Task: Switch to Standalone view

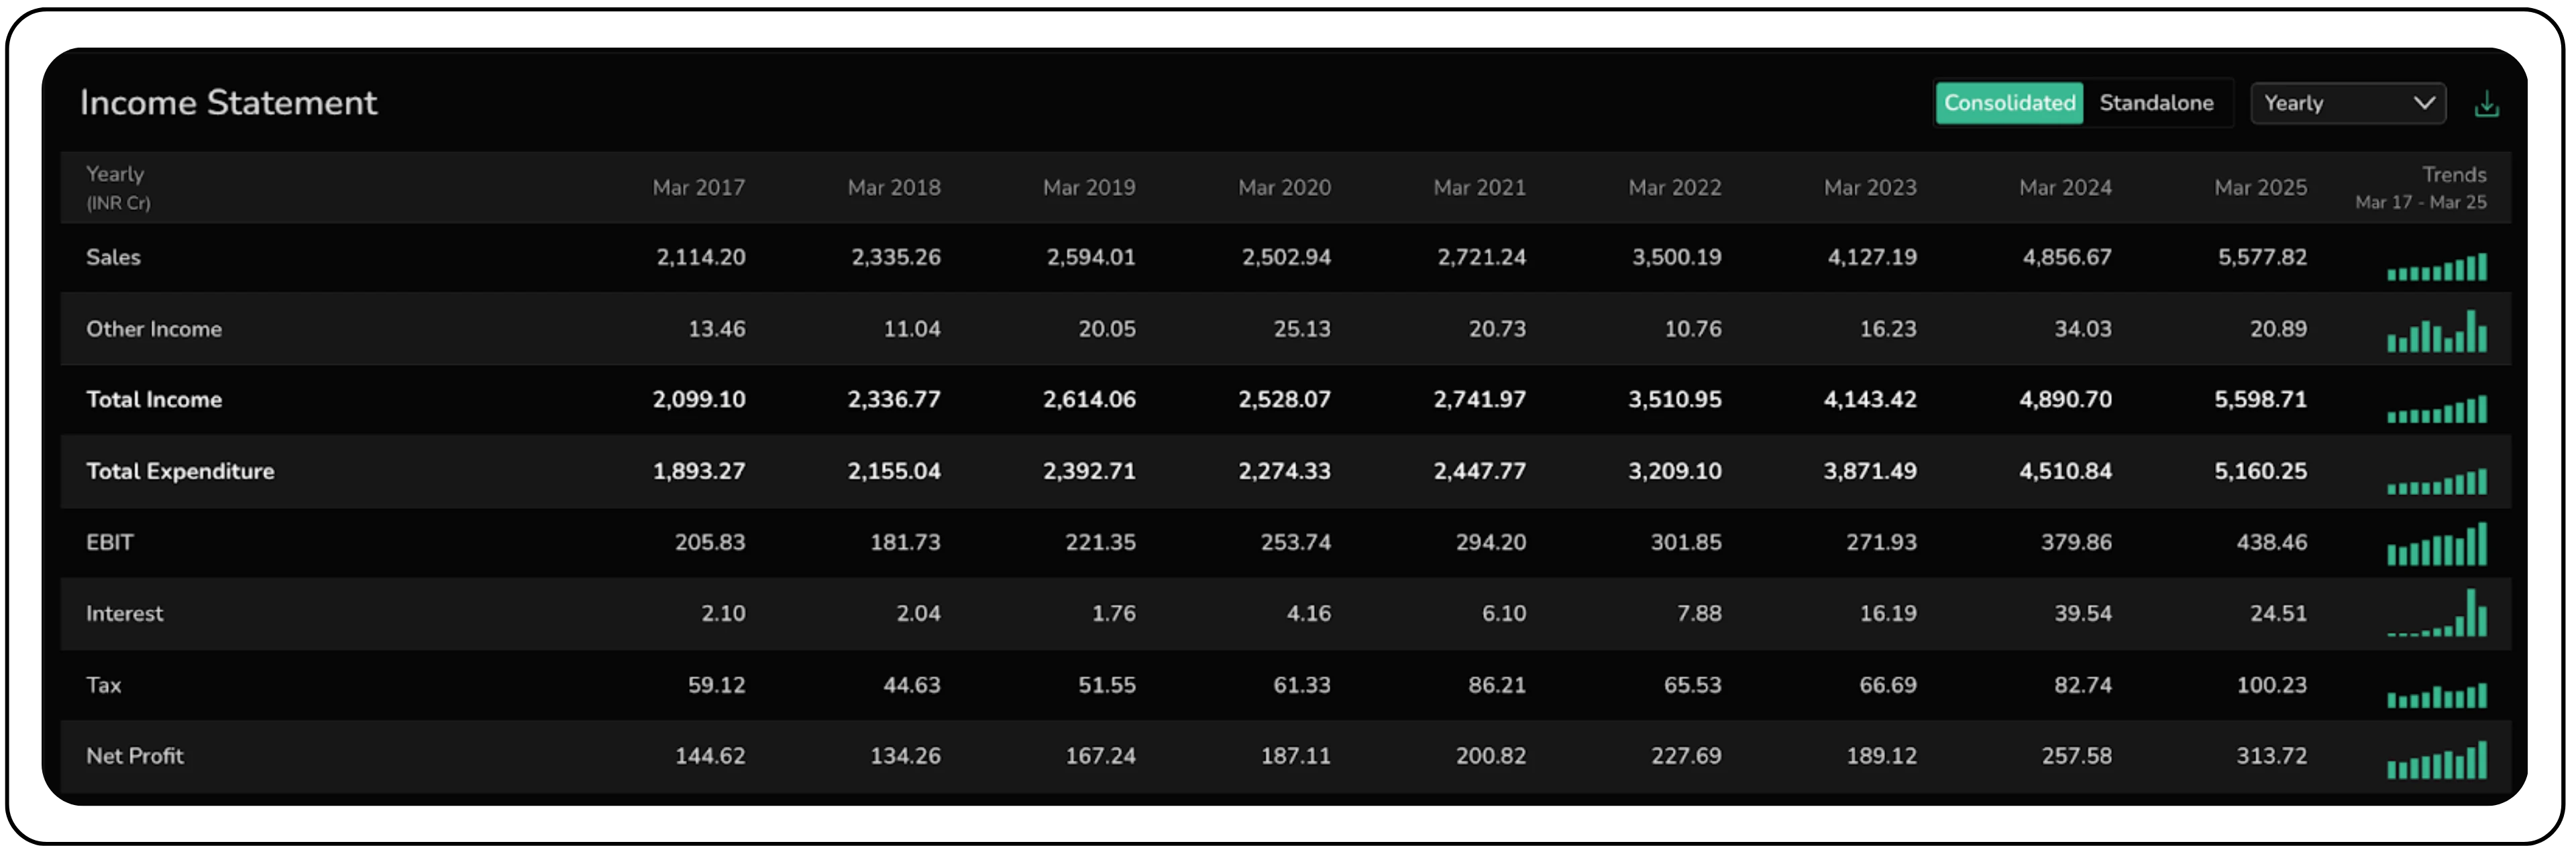Action: pyautogui.click(x=2156, y=103)
